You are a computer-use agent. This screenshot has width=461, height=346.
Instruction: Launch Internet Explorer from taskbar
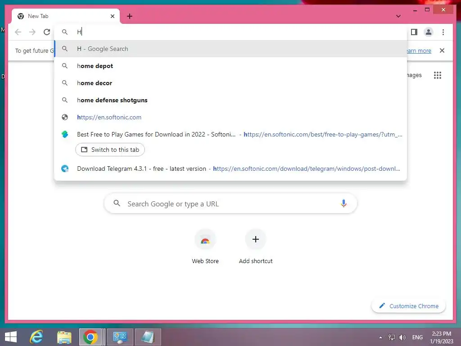pyautogui.click(x=37, y=337)
